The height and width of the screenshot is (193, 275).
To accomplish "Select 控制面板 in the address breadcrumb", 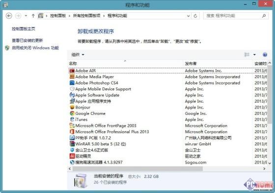I will 58,16.
